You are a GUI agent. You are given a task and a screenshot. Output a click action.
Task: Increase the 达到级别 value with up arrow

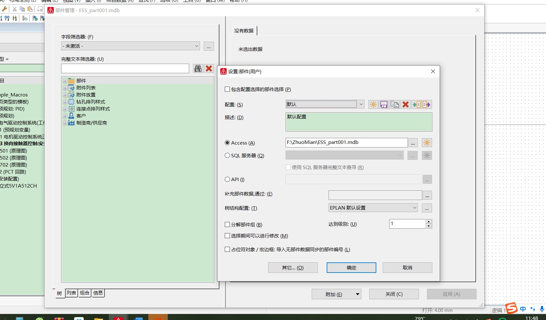pyautogui.click(x=429, y=222)
